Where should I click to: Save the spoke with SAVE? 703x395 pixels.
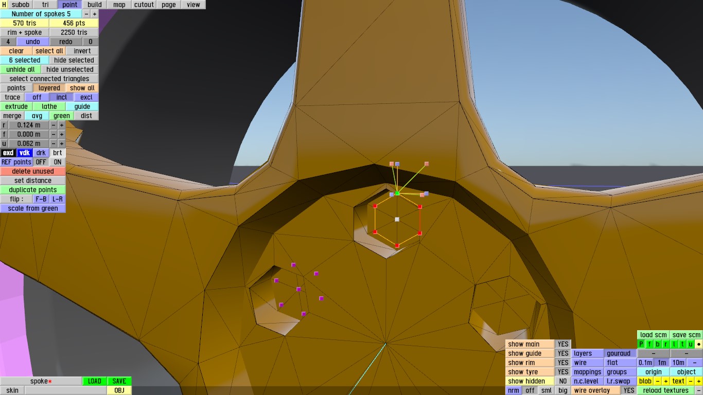tap(119, 381)
